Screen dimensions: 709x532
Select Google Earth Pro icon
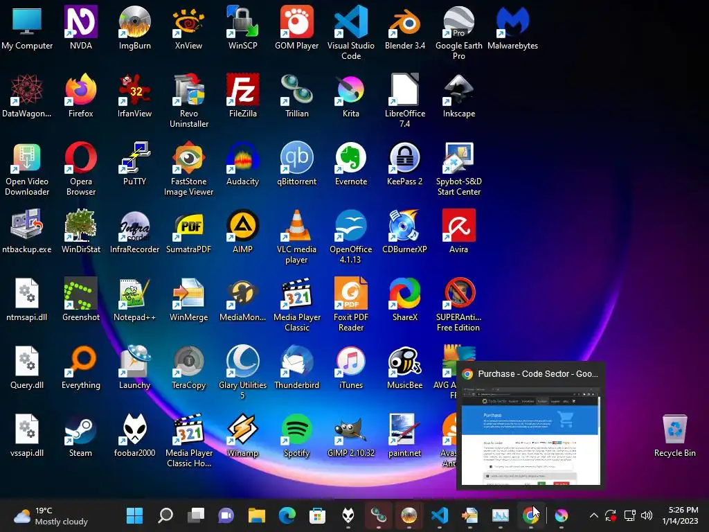click(x=458, y=33)
